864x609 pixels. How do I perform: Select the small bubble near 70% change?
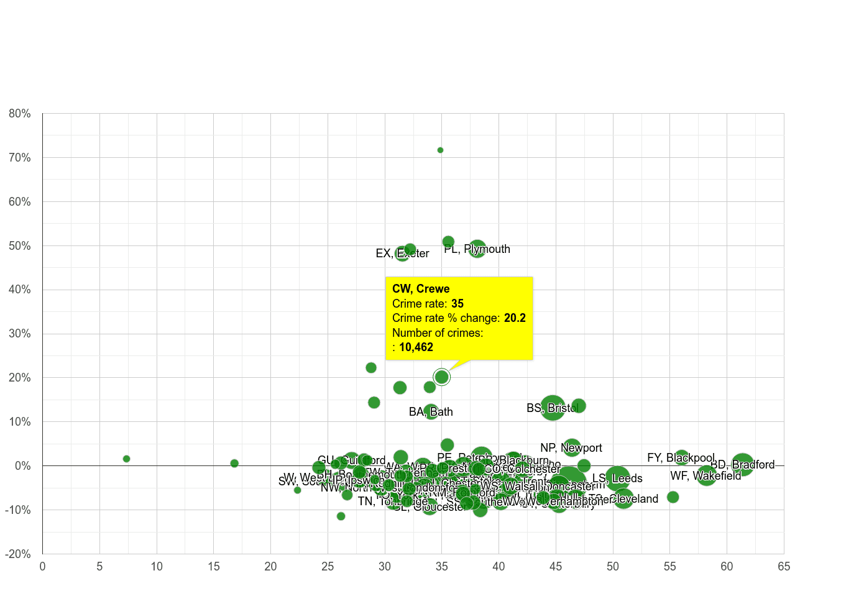click(x=440, y=150)
